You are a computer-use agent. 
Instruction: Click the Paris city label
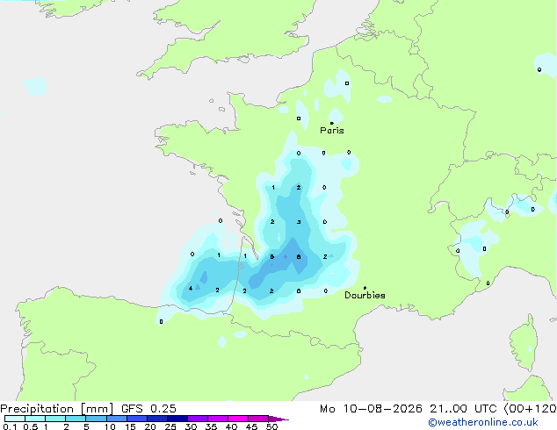click(x=332, y=131)
